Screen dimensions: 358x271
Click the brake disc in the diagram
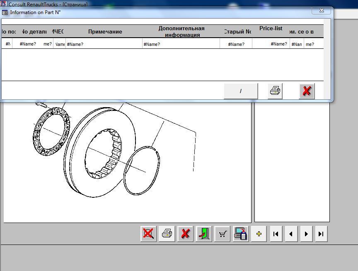point(100,152)
